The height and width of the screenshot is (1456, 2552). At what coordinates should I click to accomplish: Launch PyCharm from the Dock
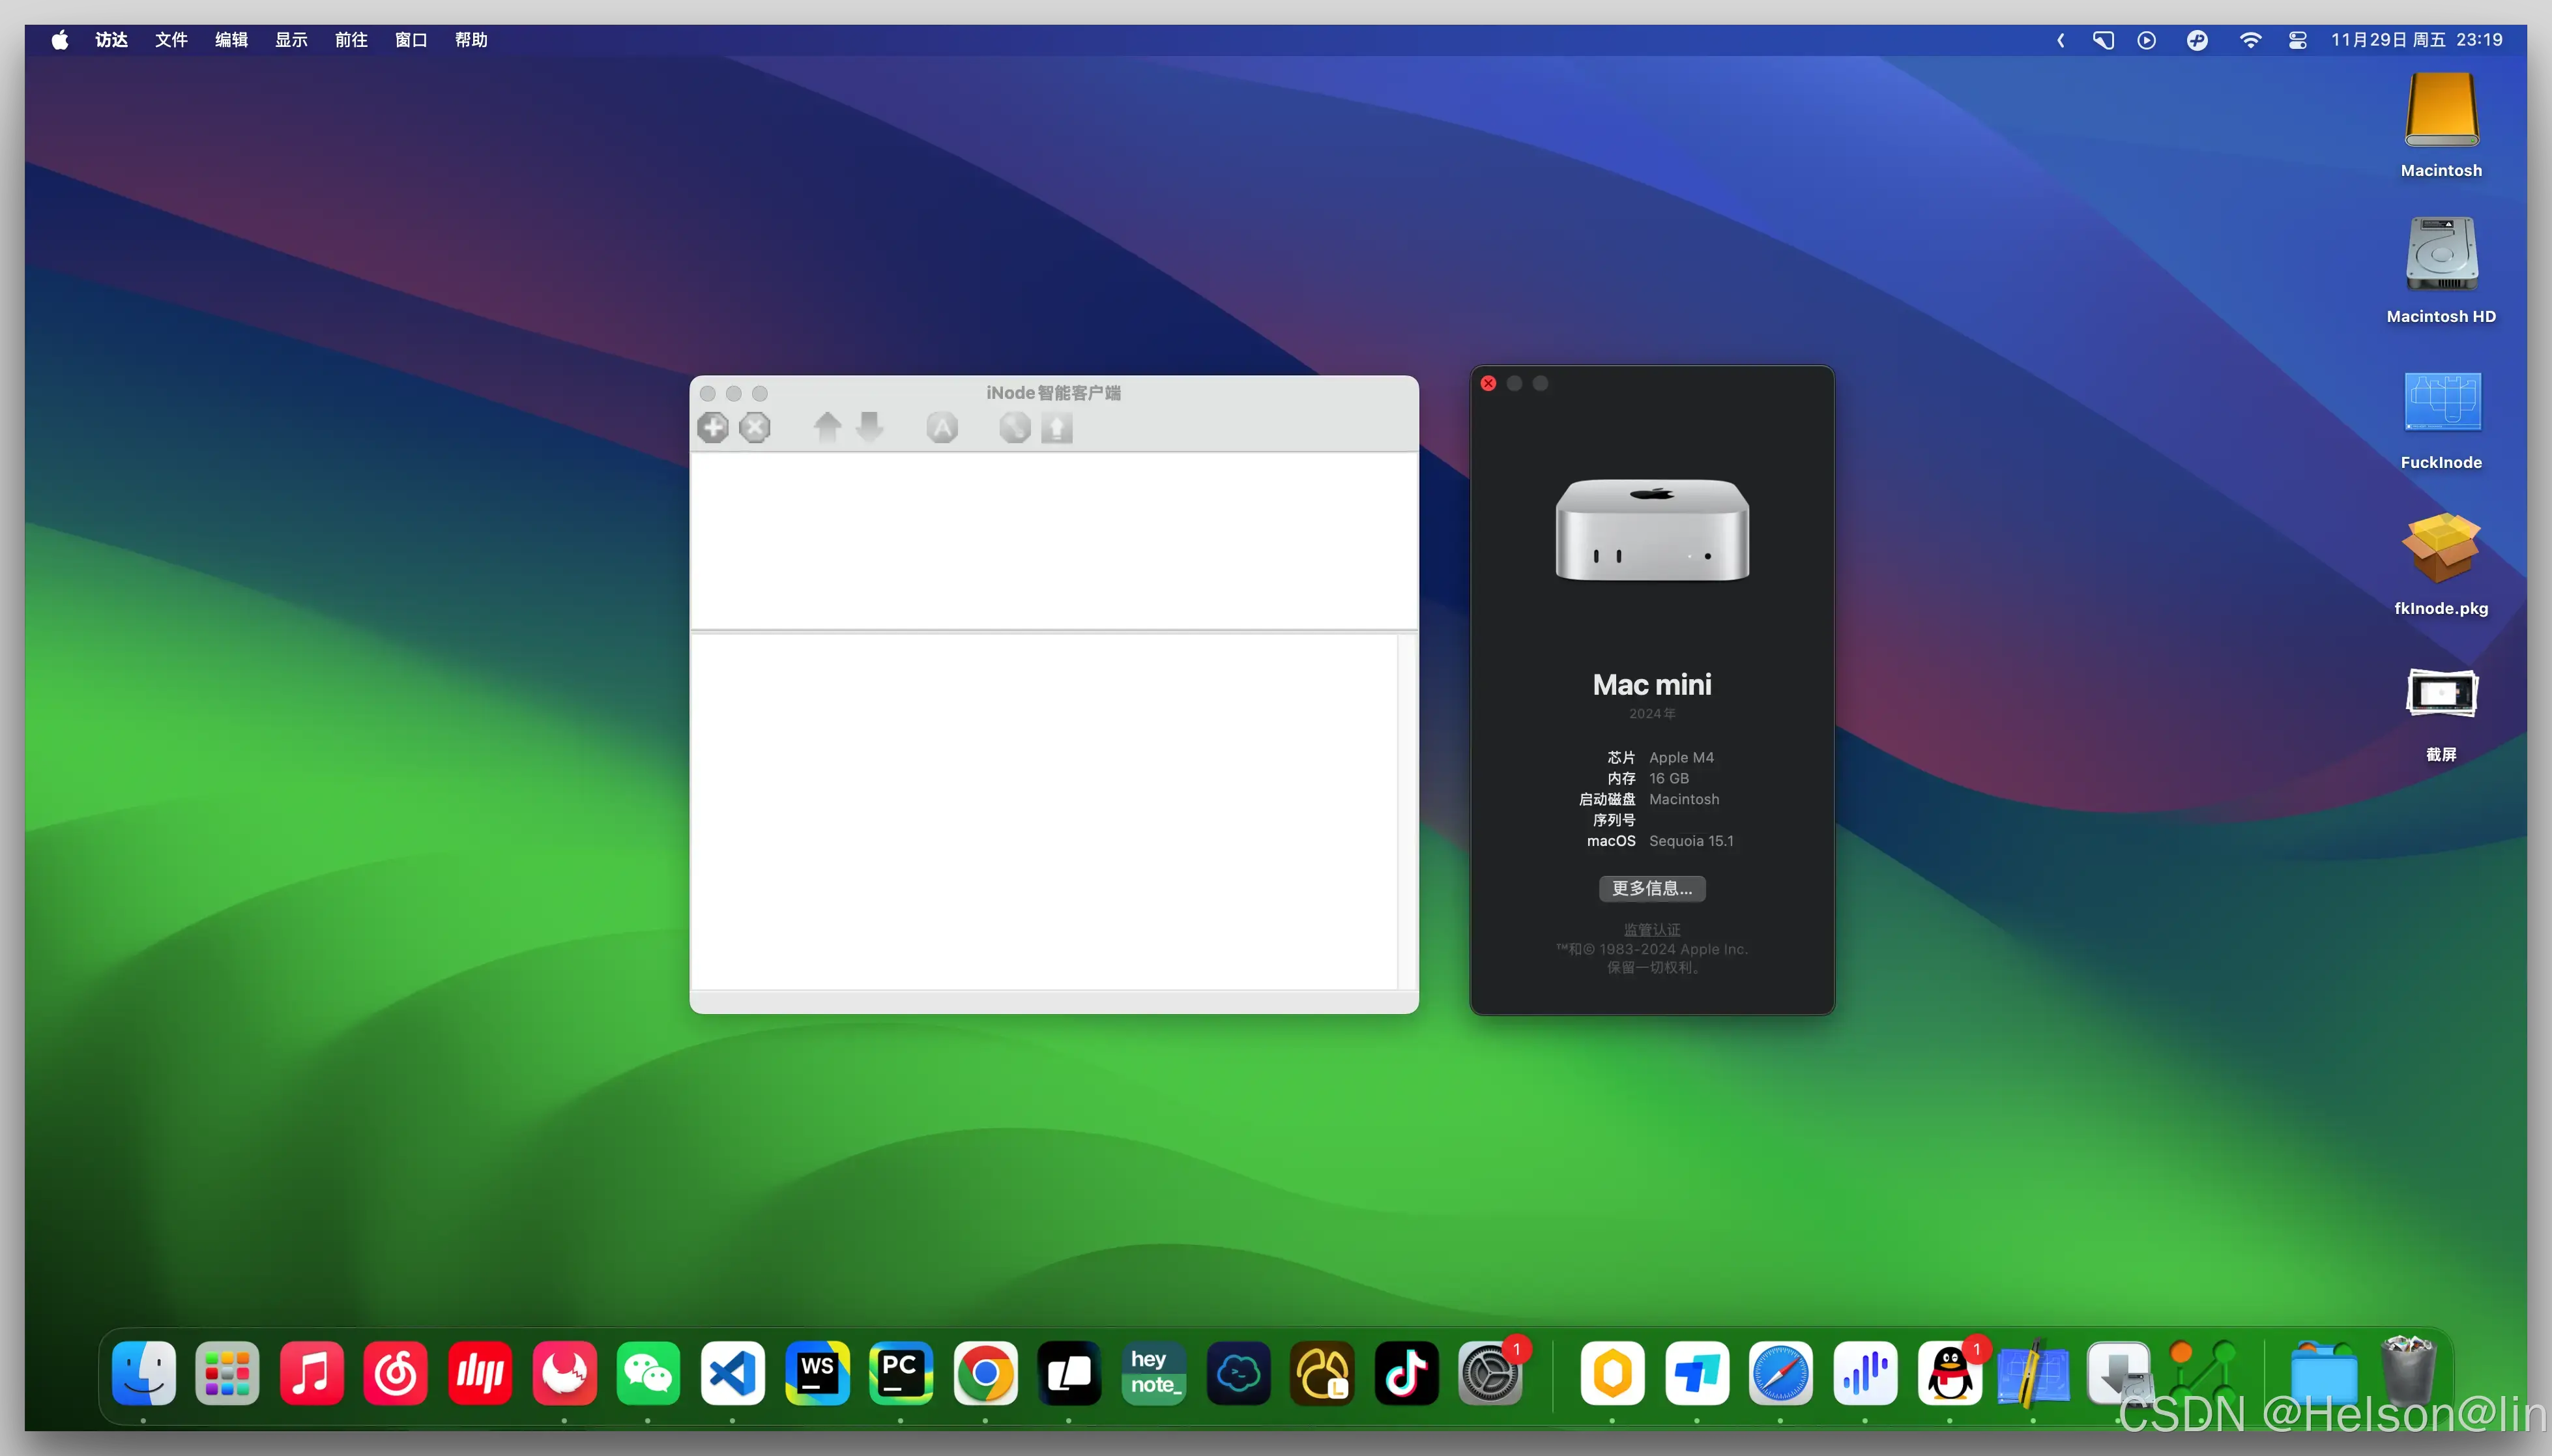click(901, 1373)
